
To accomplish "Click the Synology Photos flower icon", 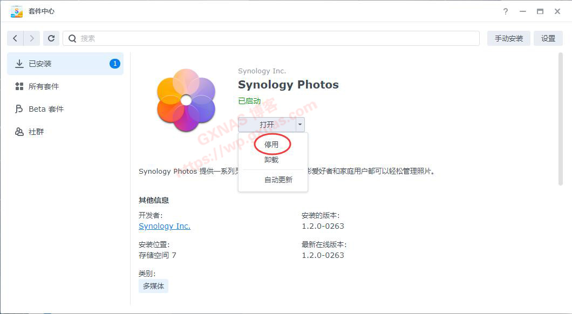I will (x=186, y=100).
